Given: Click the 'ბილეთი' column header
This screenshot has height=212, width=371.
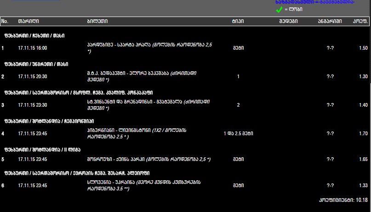Looking at the screenshot, I should point(97,21).
